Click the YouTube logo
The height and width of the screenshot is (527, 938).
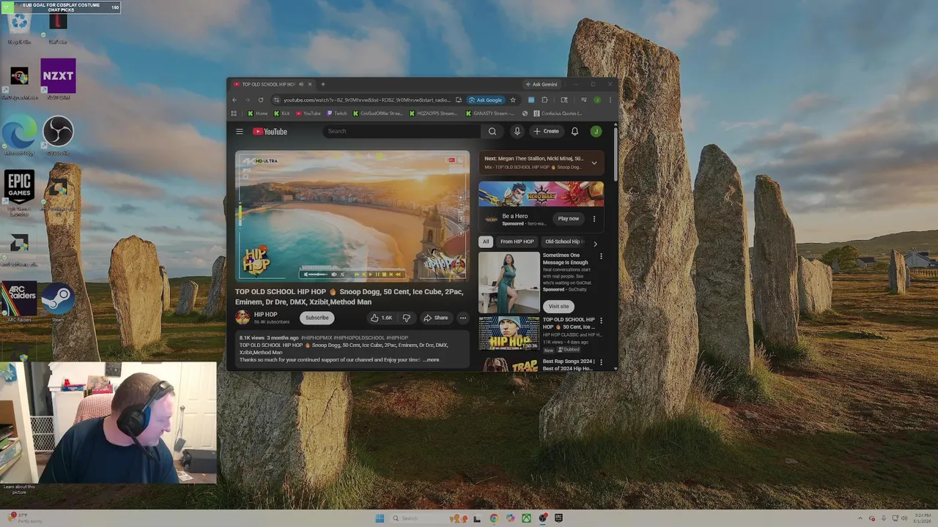tap(270, 132)
